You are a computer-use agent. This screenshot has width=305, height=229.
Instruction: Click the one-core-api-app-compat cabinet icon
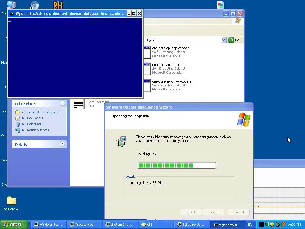coord(147,52)
